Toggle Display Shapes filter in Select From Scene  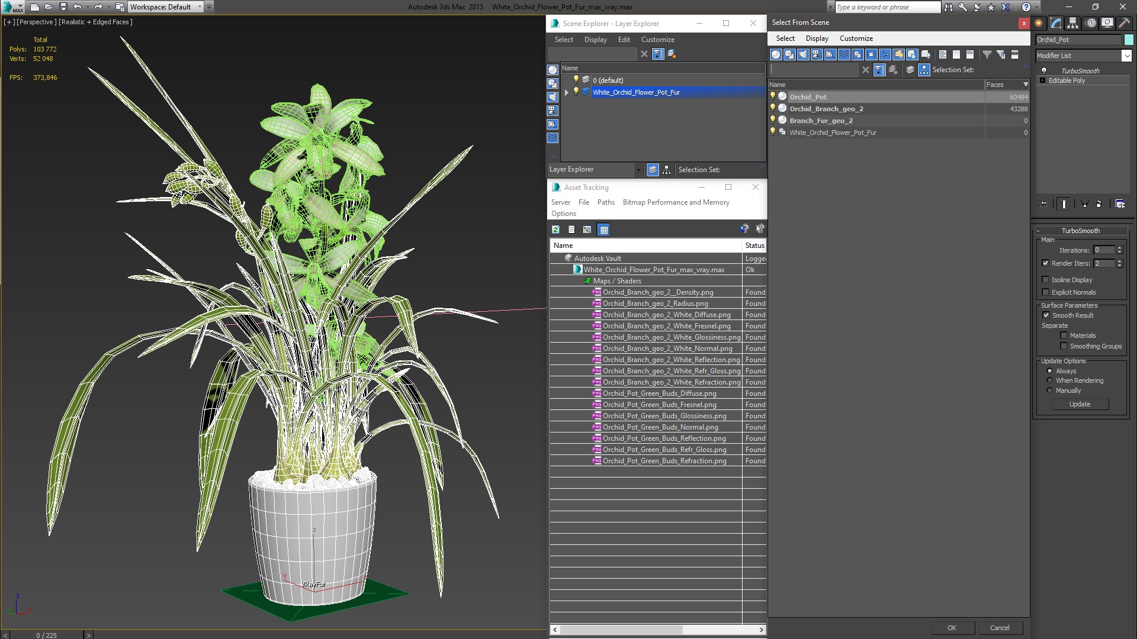(789, 54)
